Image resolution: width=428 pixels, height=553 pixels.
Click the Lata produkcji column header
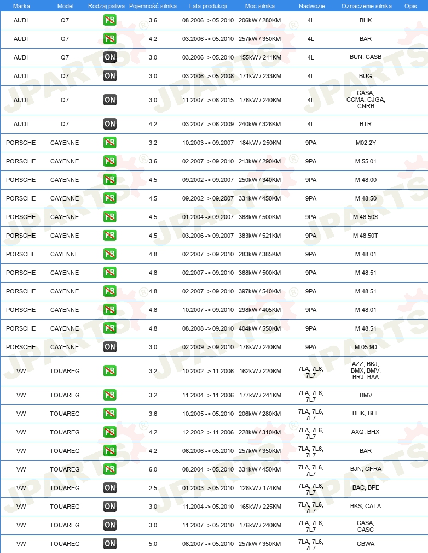(x=208, y=6)
